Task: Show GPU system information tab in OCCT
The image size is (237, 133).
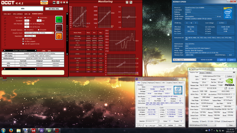Action: tap(49, 51)
